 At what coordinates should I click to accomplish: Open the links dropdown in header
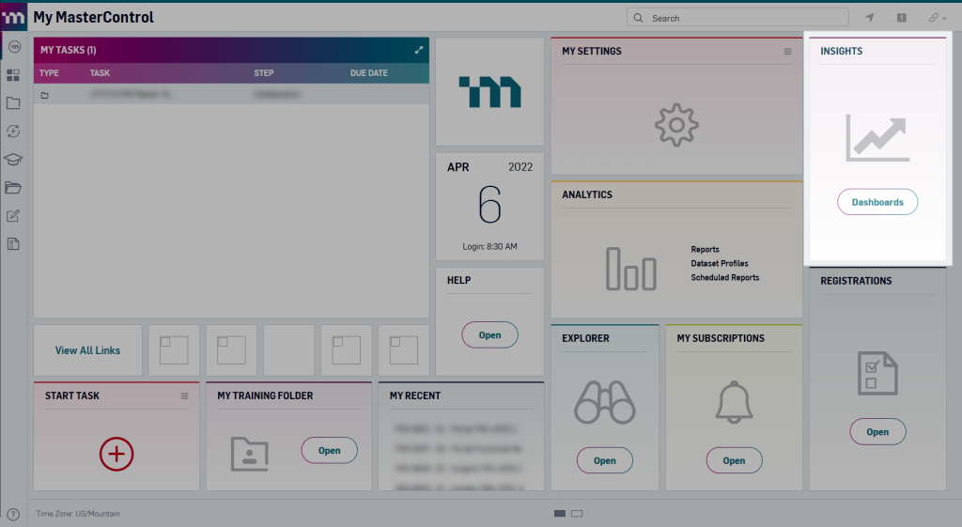[938, 18]
